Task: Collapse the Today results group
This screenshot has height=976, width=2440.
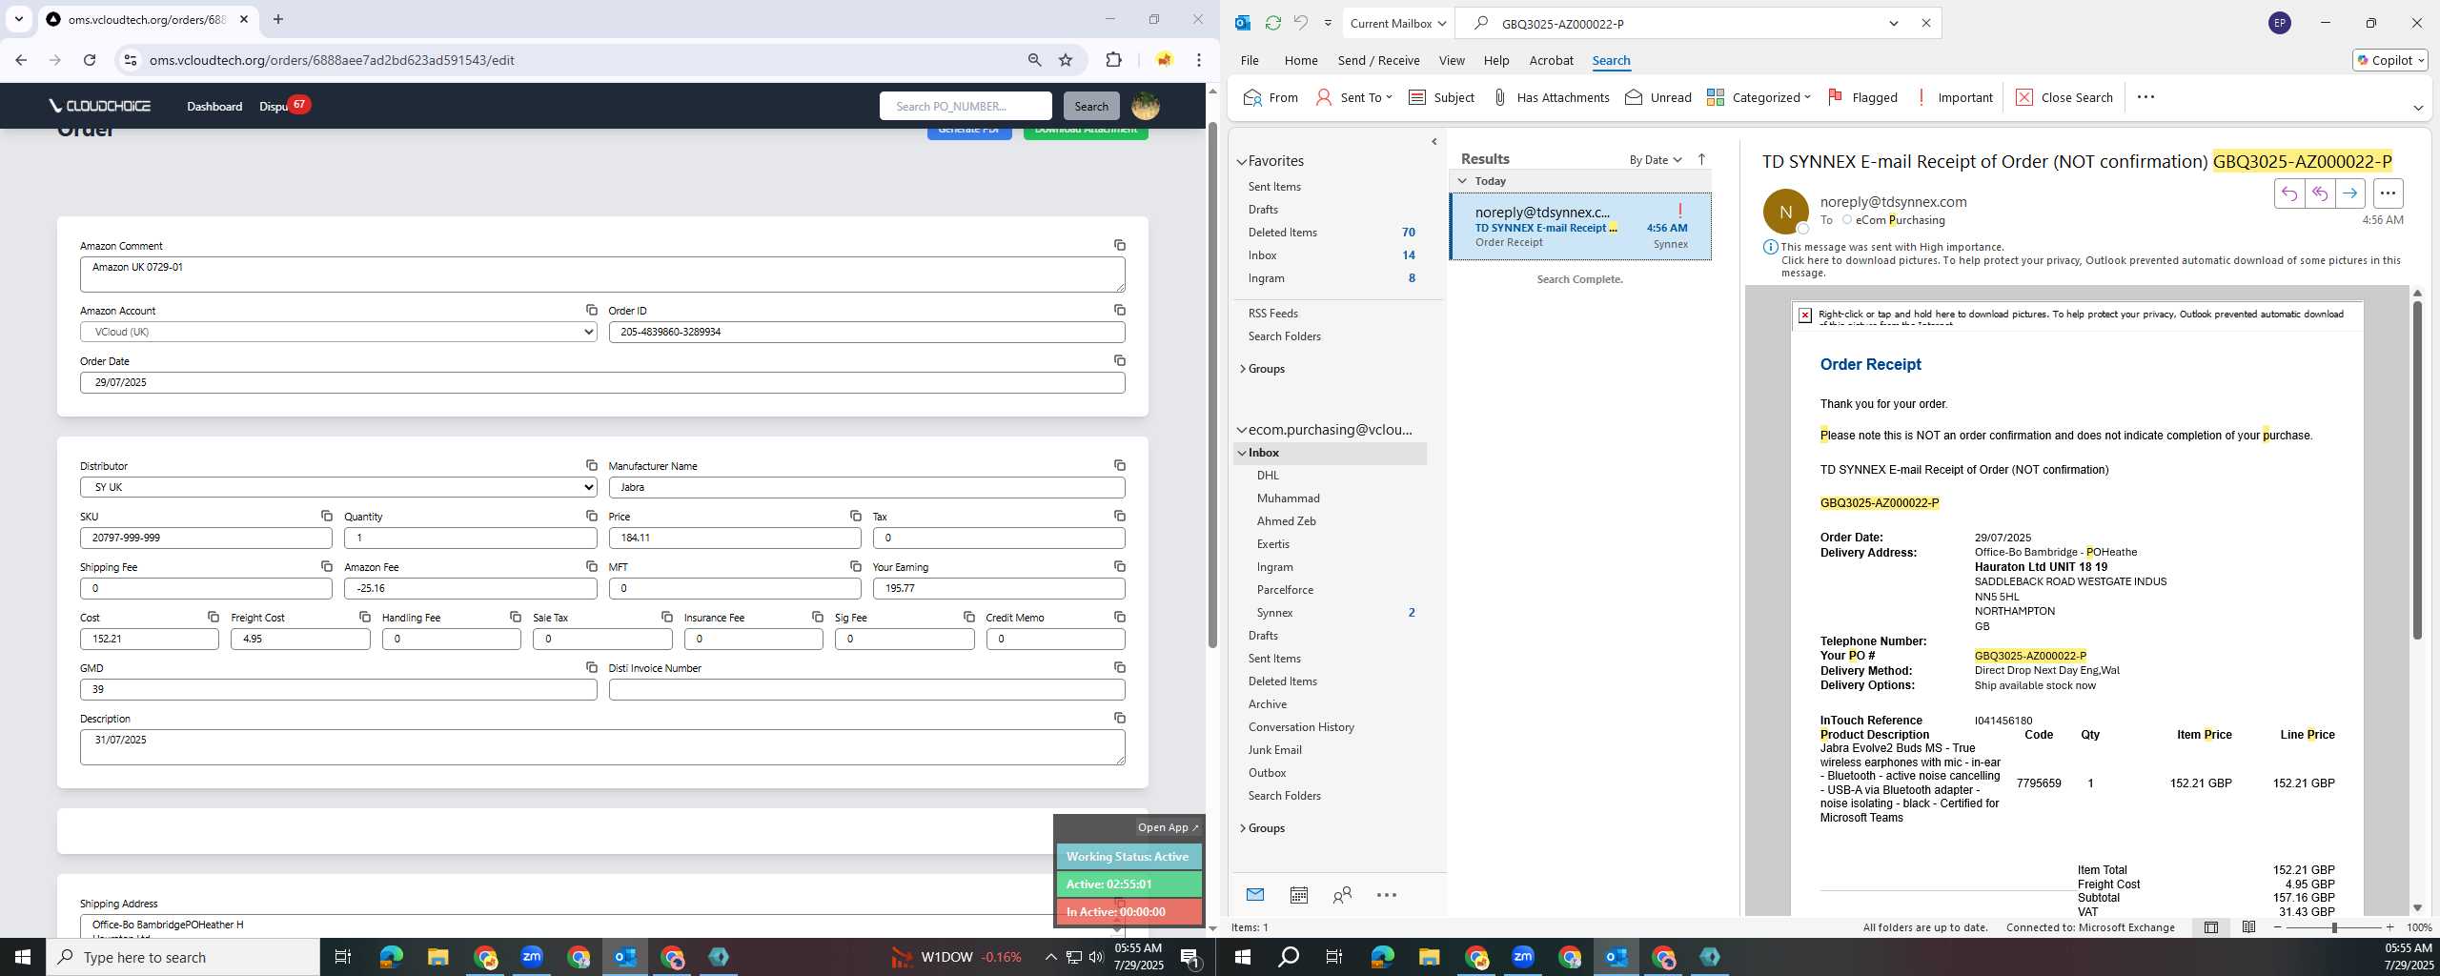Action: tap(1462, 180)
